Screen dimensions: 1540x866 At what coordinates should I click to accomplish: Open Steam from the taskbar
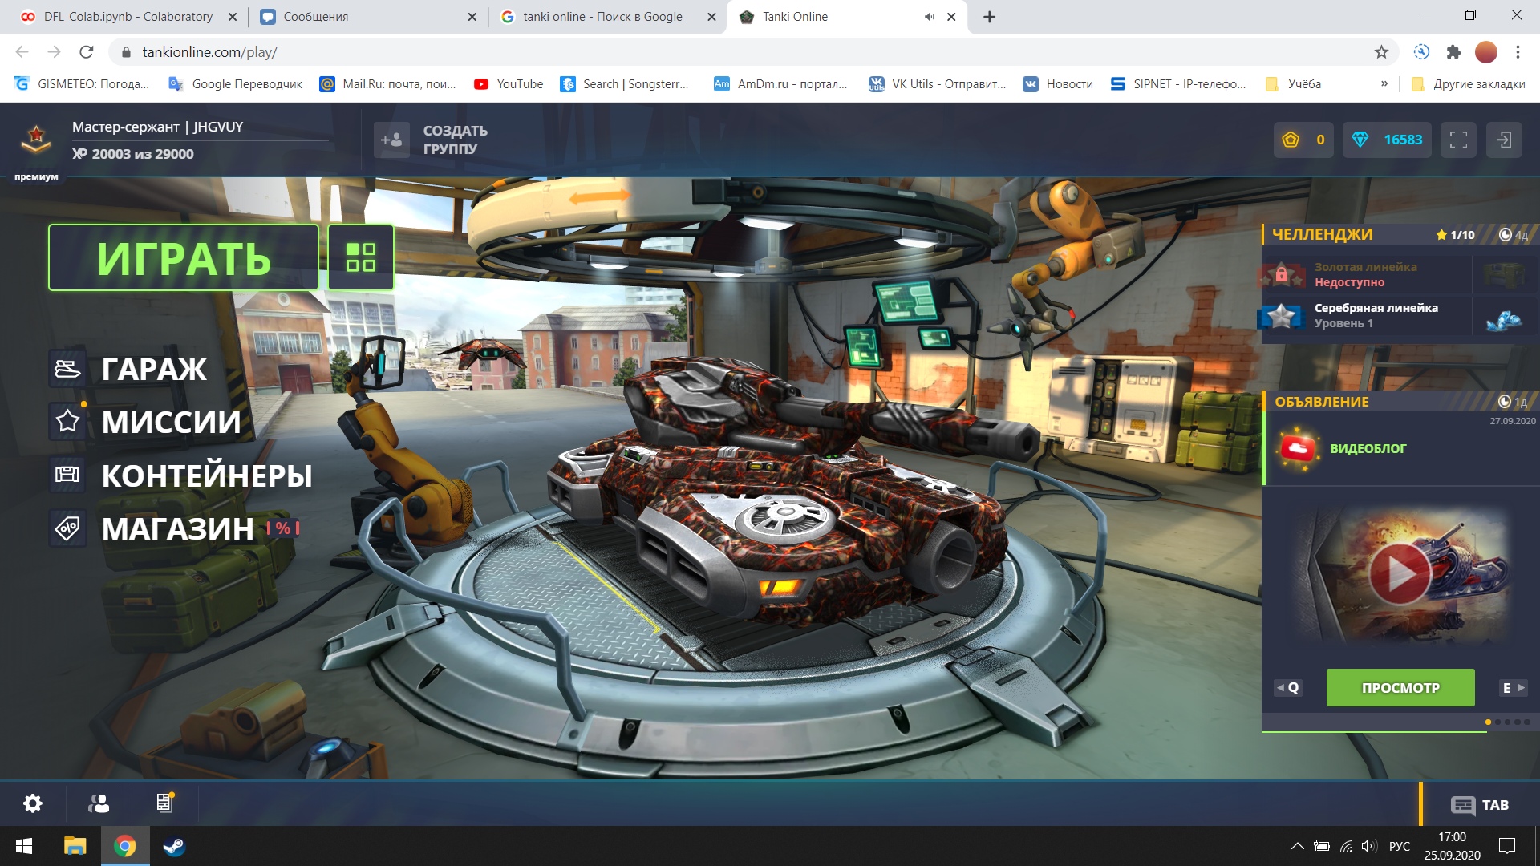[x=174, y=846]
